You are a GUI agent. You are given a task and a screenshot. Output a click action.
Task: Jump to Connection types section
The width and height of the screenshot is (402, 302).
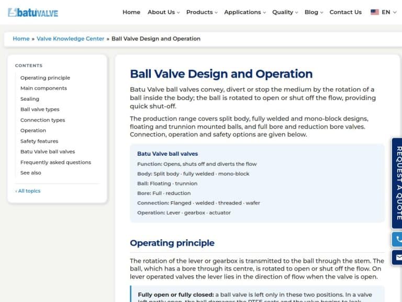click(x=42, y=120)
